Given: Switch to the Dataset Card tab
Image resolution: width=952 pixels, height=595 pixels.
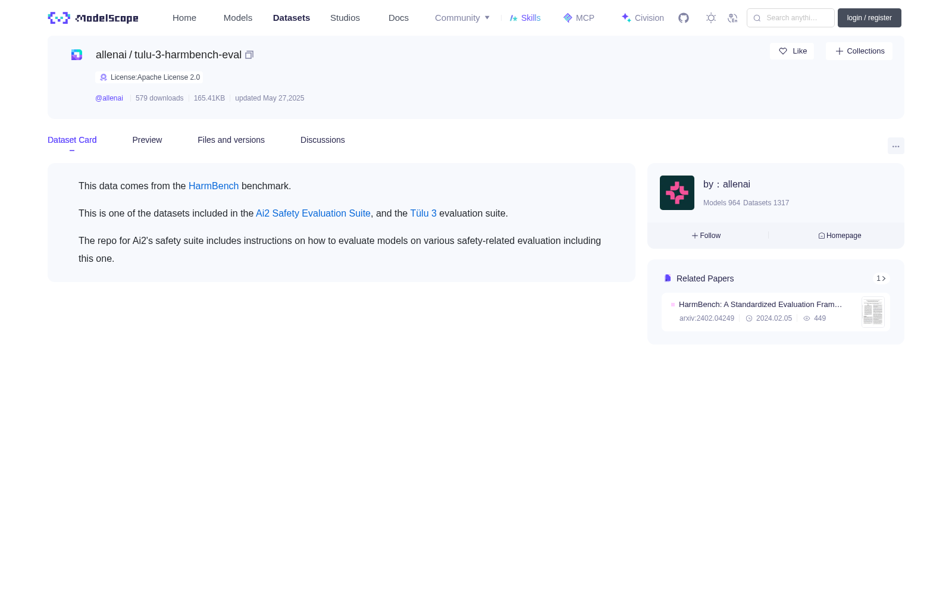Looking at the screenshot, I should 72,140.
